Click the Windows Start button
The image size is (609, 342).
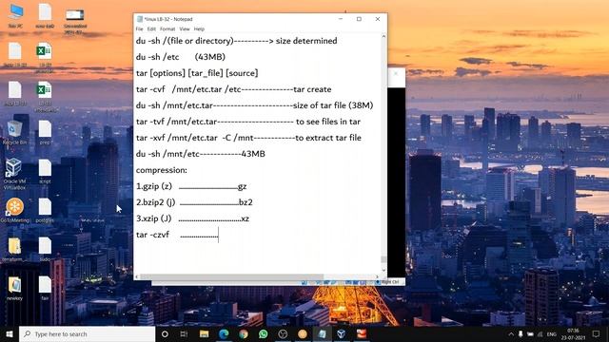[x=10, y=333]
